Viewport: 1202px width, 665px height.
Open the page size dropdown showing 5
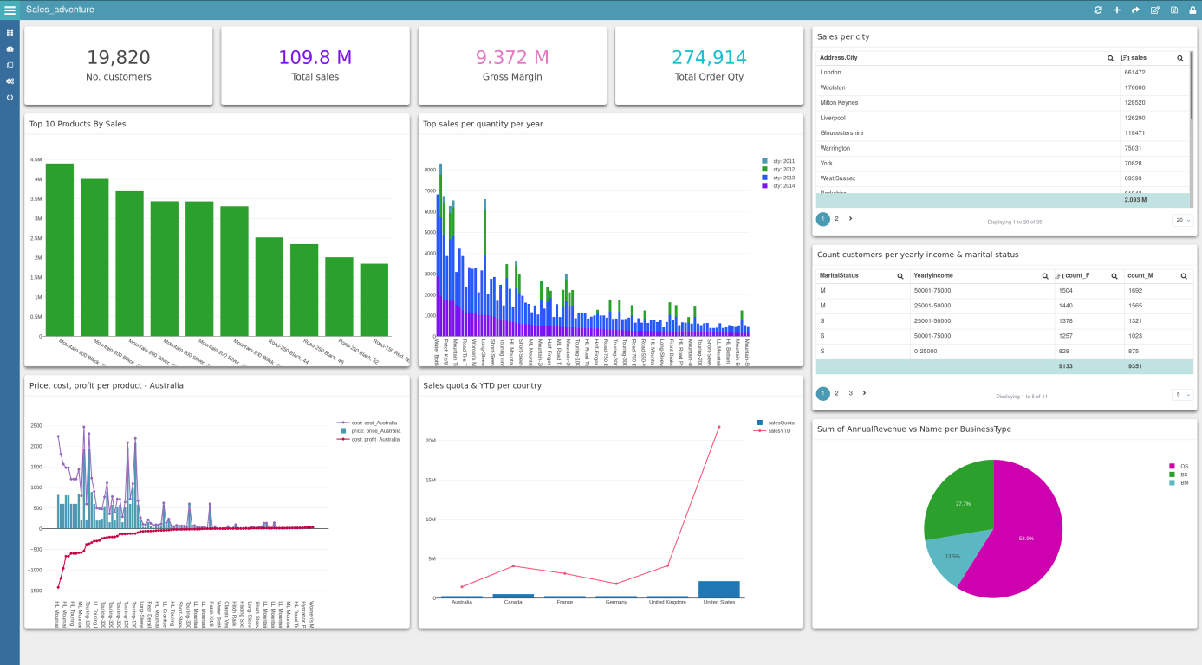point(1181,394)
